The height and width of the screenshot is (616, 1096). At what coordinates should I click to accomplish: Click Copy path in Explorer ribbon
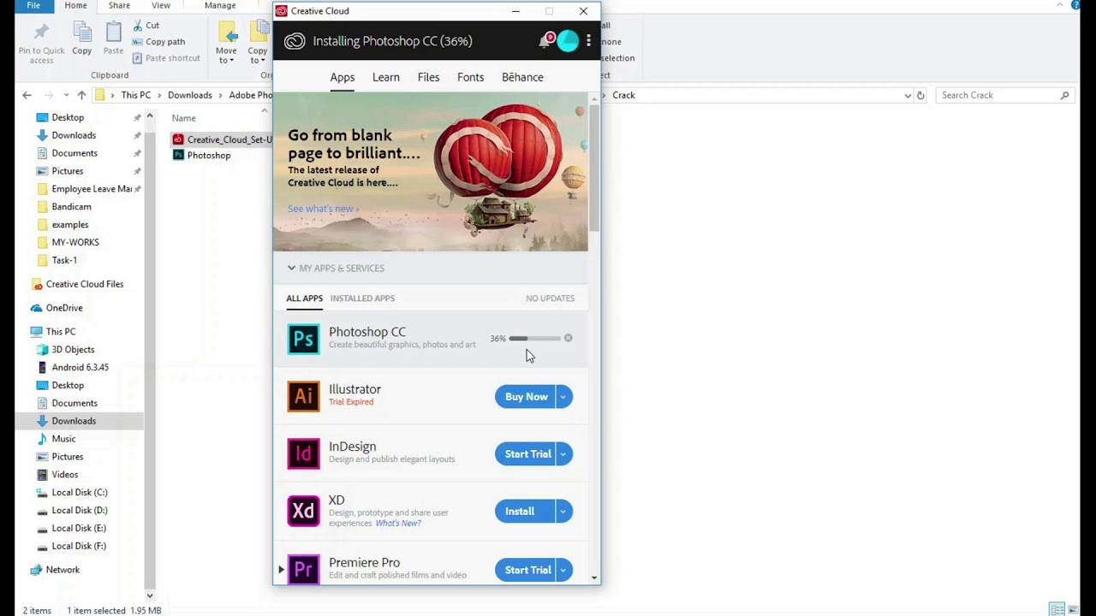(158, 41)
